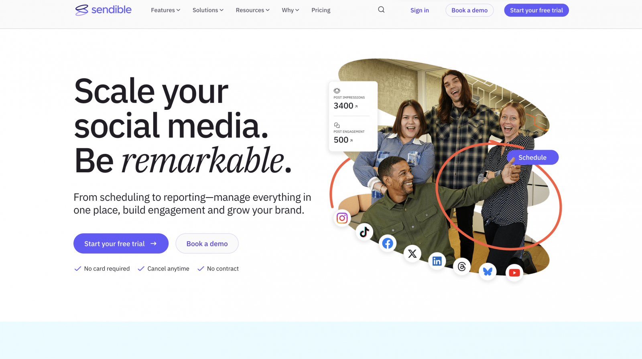Screen dimensions: 642x359
Task: Click the hero team photo
Action: click(445, 168)
